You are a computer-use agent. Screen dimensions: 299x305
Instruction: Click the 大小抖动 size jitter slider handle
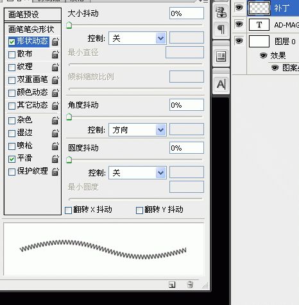pyautogui.click(x=69, y=25)
